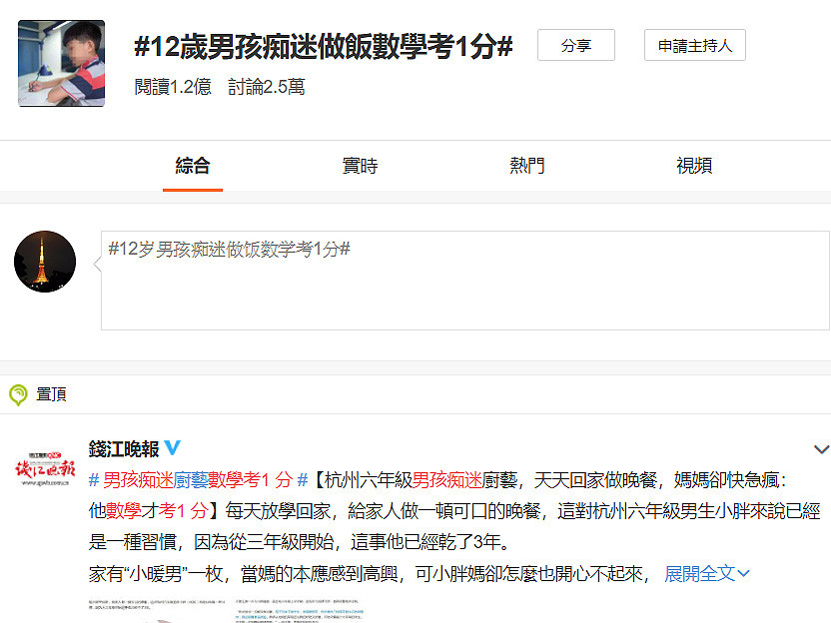Switch to the 實時 tab

[360, 166]
